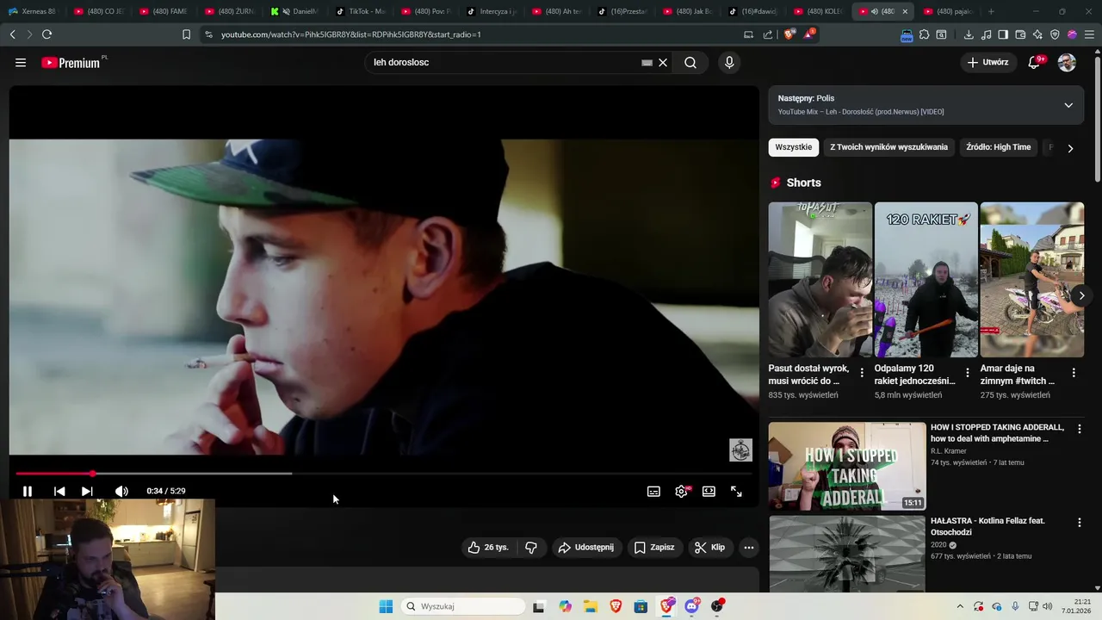
Task: Save the video with Zapisz
Action: coord(654,547)
